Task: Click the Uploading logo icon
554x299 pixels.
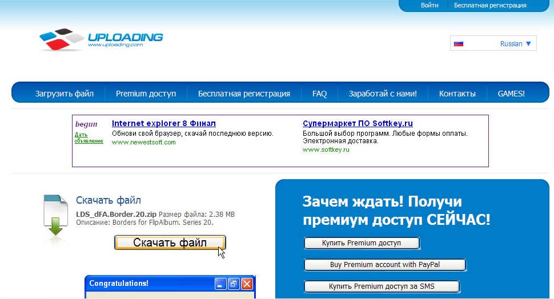Action: [x=60, y=39]
